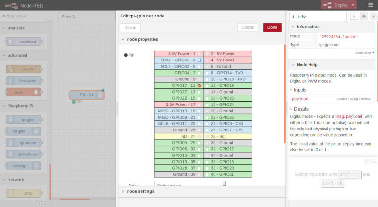The image size is (378, 207).
Task: Open the sidebar tabs dropdown arrow
Action: 373,16
